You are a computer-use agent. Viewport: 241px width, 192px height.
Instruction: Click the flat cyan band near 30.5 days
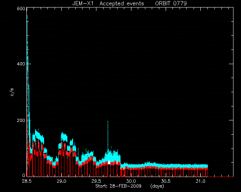tap(166, 166)
